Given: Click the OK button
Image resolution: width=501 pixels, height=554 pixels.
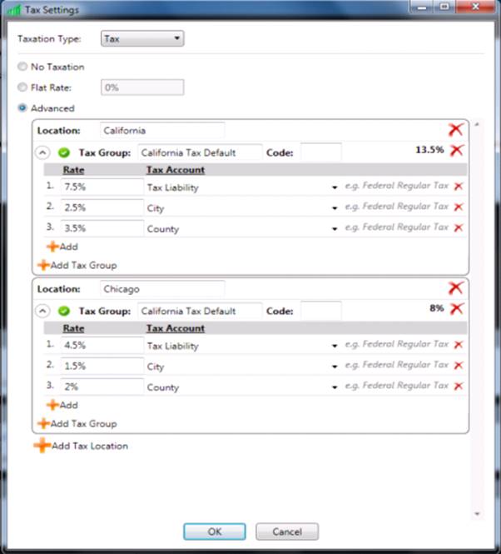Looking at the screenshot, I should [214, 532].
